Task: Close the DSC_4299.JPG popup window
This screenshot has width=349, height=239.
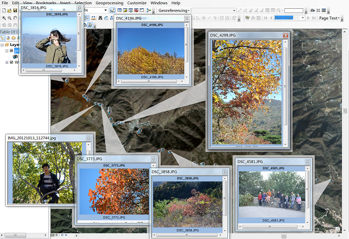Action: 285,35
